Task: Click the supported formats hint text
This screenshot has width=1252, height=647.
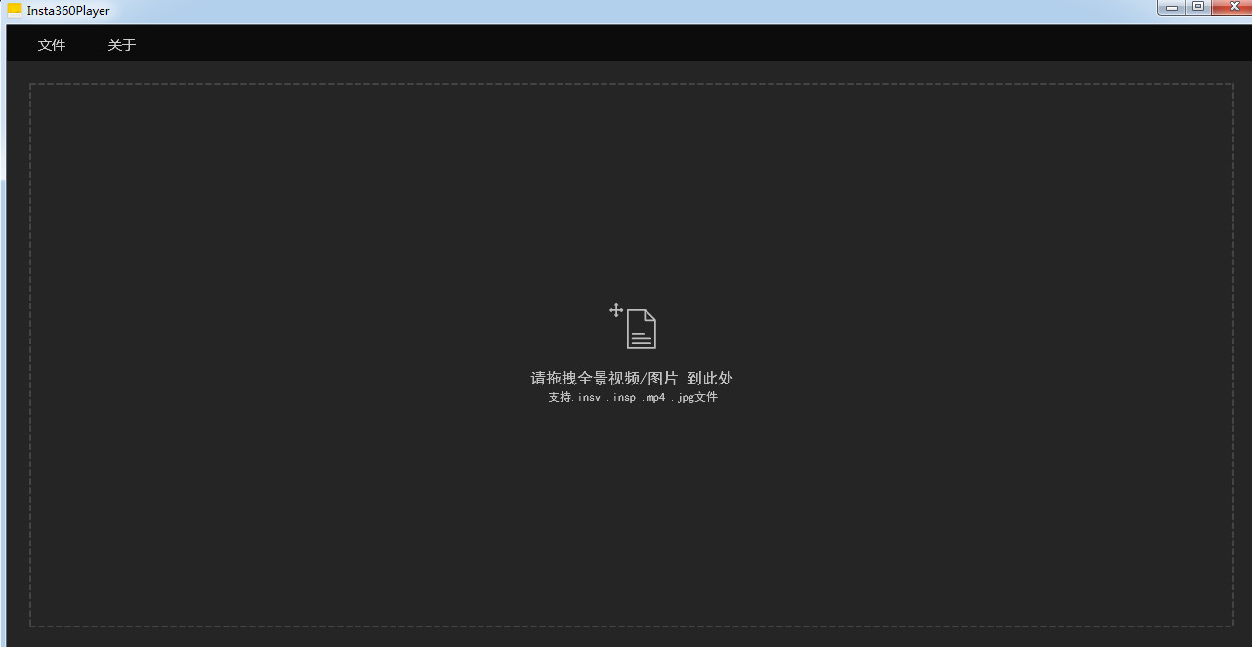Action: pos(633,397)
